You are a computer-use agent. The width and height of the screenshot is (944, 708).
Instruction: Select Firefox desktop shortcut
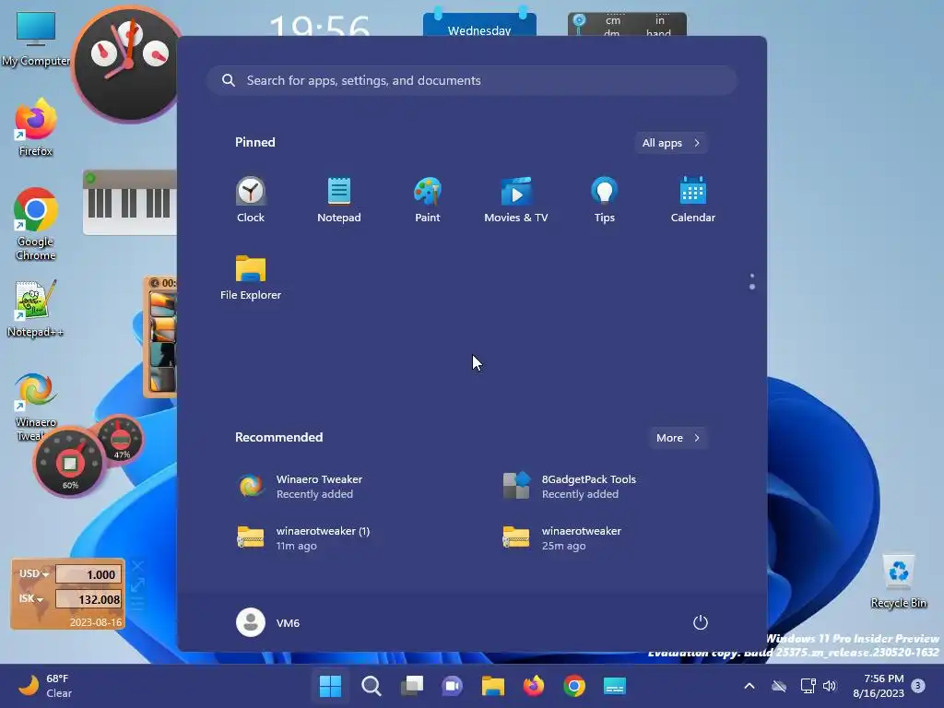pyautogui.click(x=36, y=127)
